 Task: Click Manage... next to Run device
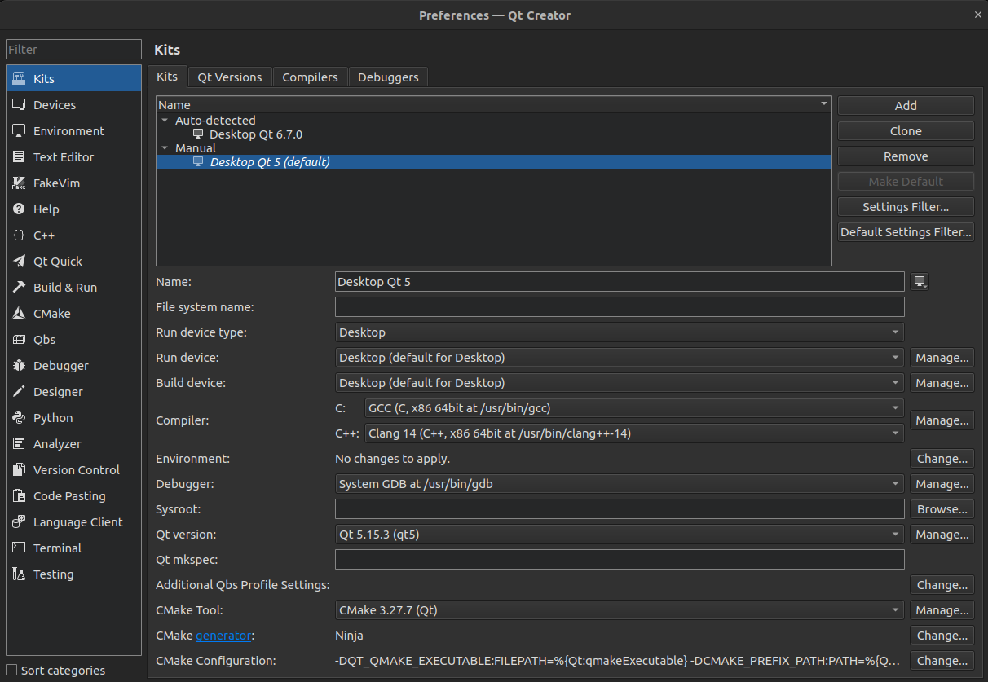pos(942,358)
